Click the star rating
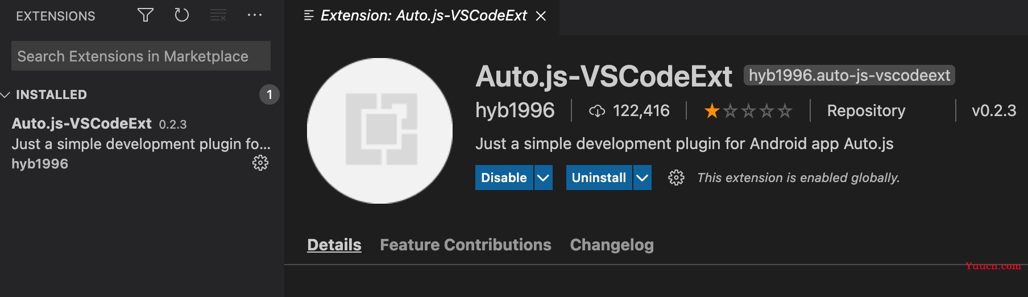This screenshot has height=297, width=1028. (x=748, y=110)
